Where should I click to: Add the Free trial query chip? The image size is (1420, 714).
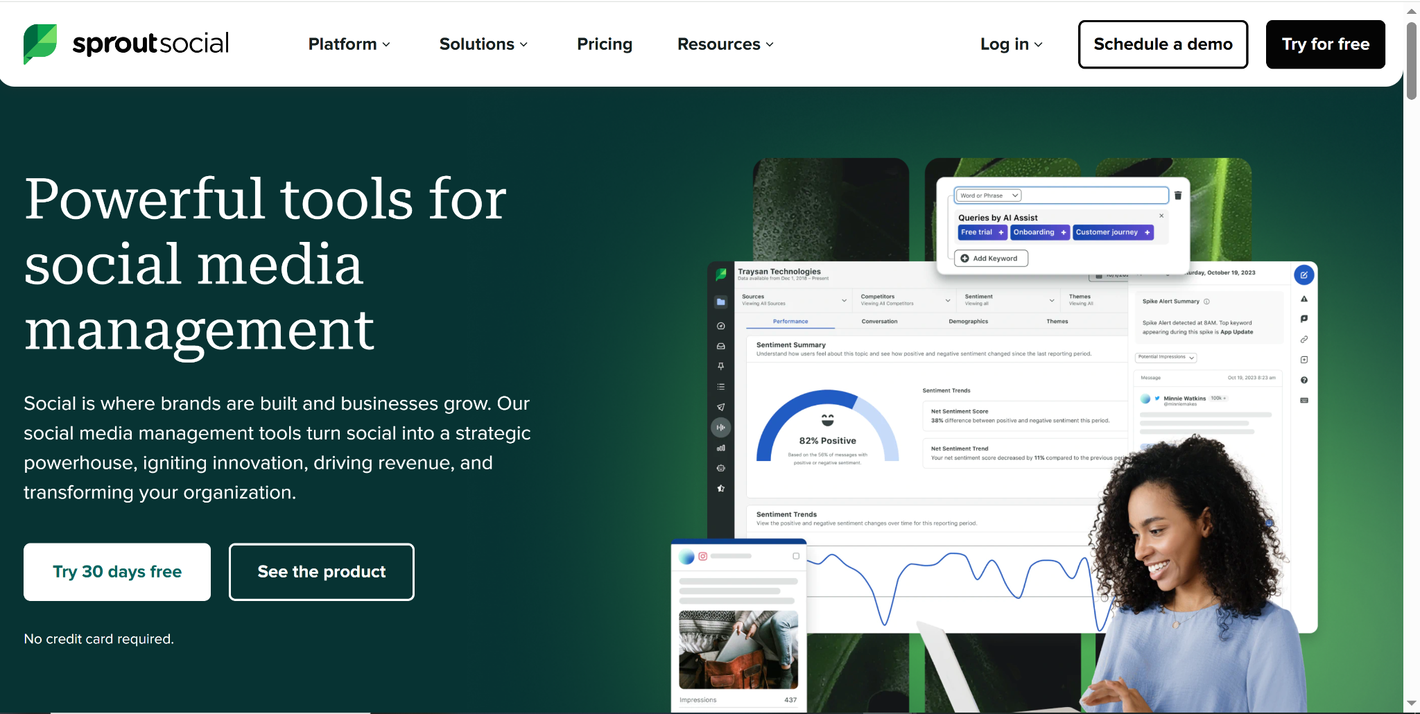(982, 232)
